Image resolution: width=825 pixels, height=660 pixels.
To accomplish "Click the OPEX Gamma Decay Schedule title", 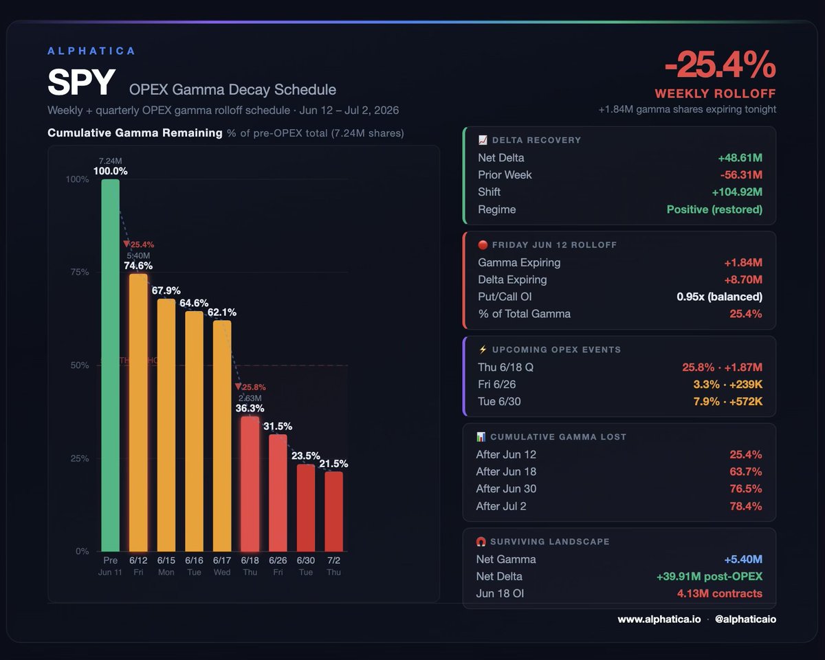I will point(232,90).
